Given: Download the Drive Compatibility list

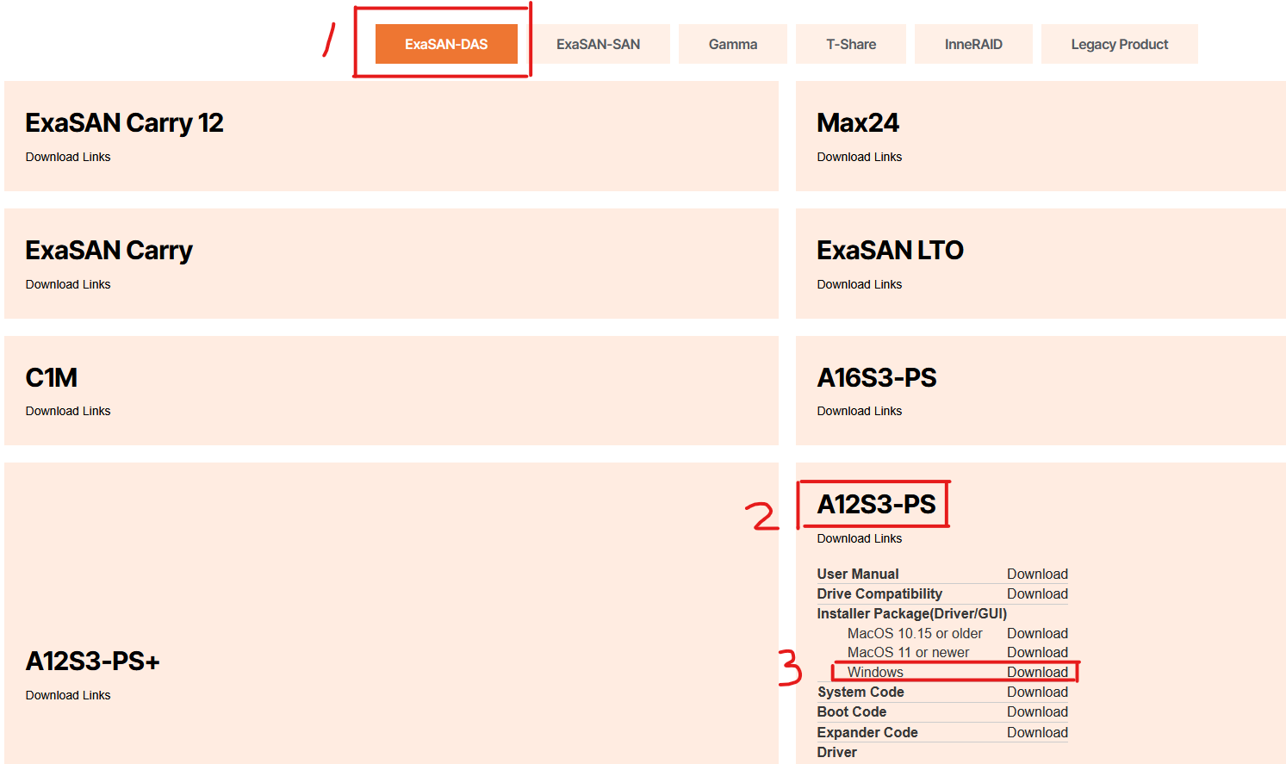Looking at the screenshot, I should [1037, 593].
